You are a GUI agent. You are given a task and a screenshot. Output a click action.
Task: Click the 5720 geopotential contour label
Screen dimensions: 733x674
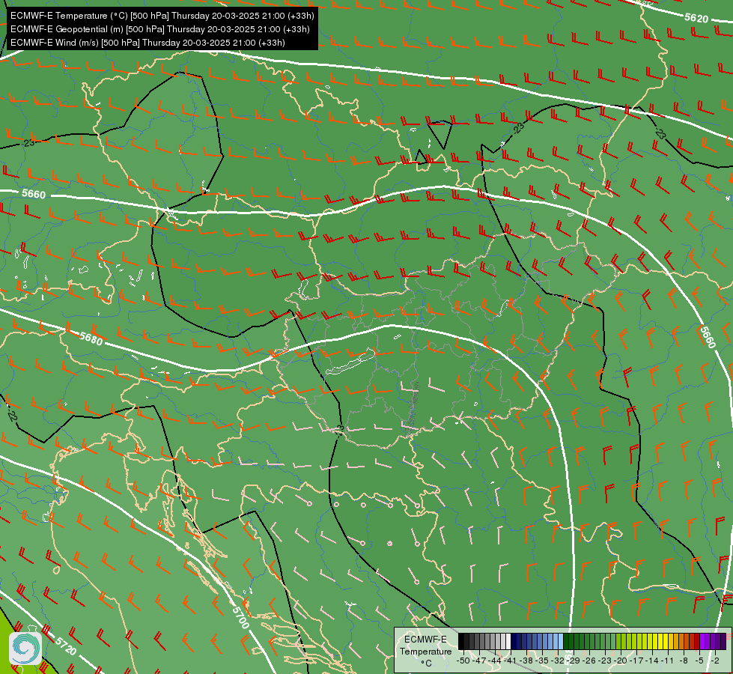point(65,646)
